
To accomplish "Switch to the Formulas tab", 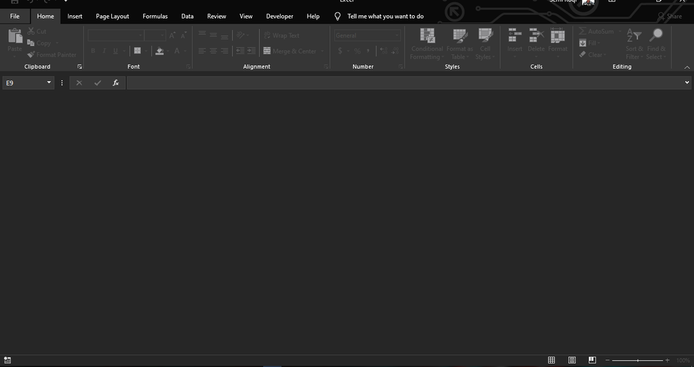I will (x=155, y=17).
